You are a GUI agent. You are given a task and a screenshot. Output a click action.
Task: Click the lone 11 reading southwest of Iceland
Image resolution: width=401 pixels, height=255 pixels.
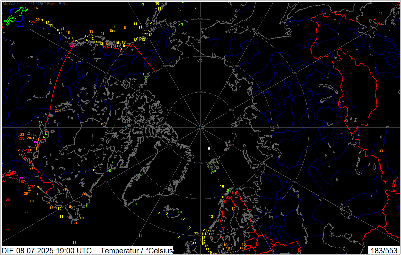point(140,236)
